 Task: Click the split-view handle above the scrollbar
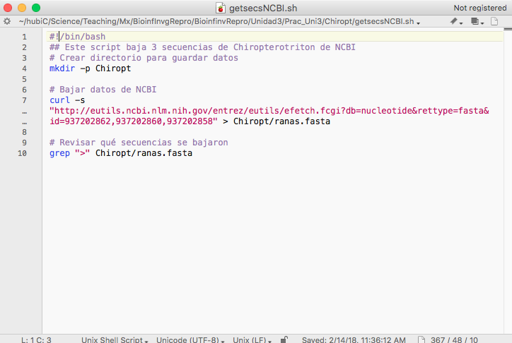(508, 30)
